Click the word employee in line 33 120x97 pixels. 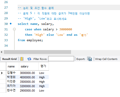coord(34,40)
